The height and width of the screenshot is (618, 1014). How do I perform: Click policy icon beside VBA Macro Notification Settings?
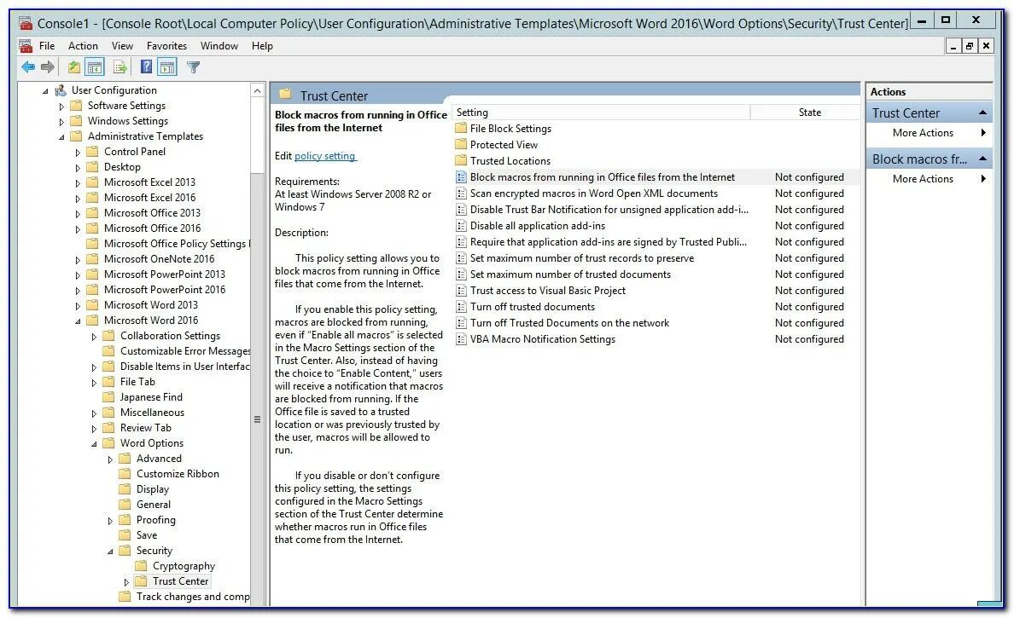pyautogui.click(x=461, y=339)
